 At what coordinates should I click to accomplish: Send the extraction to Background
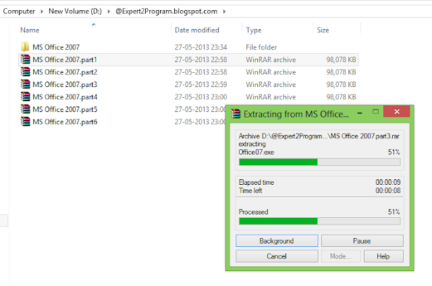click(x=277, y=241)
